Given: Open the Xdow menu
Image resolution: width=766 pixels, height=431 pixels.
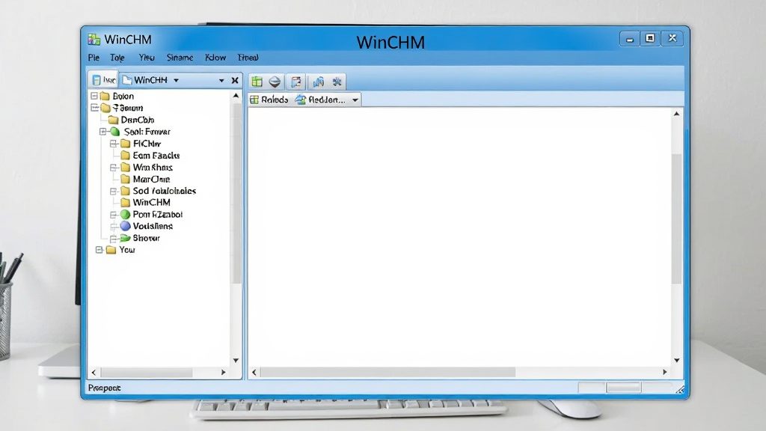Looking at the screenshot, I should pyautogui.click(x=215, y=58).
